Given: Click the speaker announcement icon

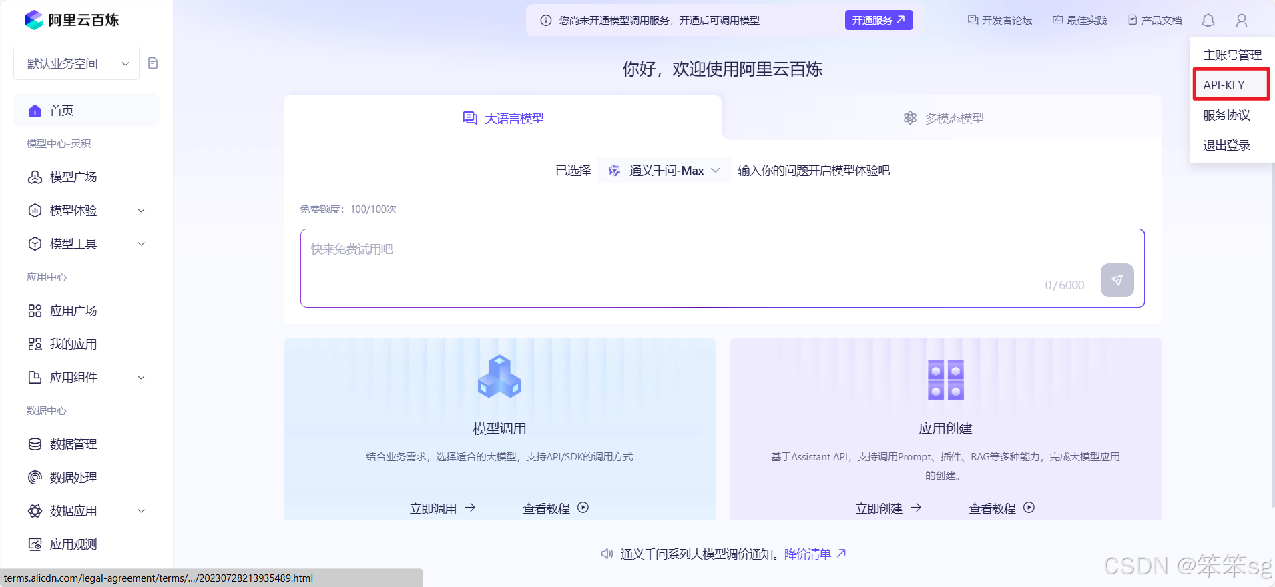Looking at the screenshot, I should [607, 554].
